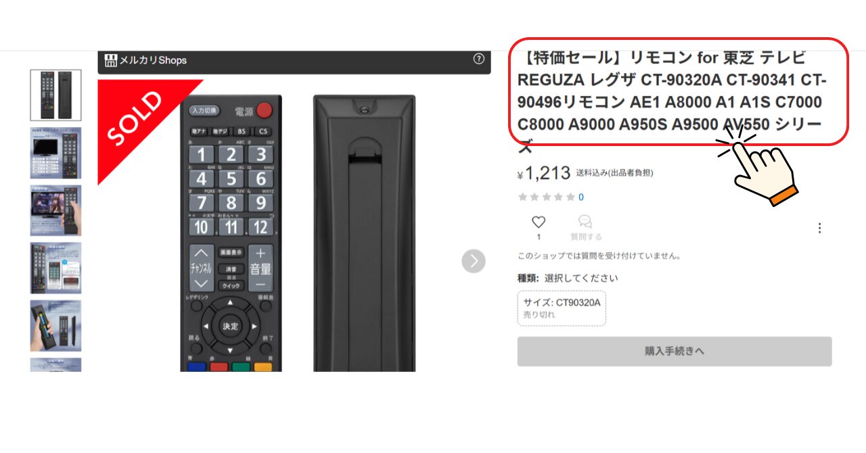This screenshot has height=453, width=866.
Task: Click the remote back-side product image
Action: [x=364, y=233]
